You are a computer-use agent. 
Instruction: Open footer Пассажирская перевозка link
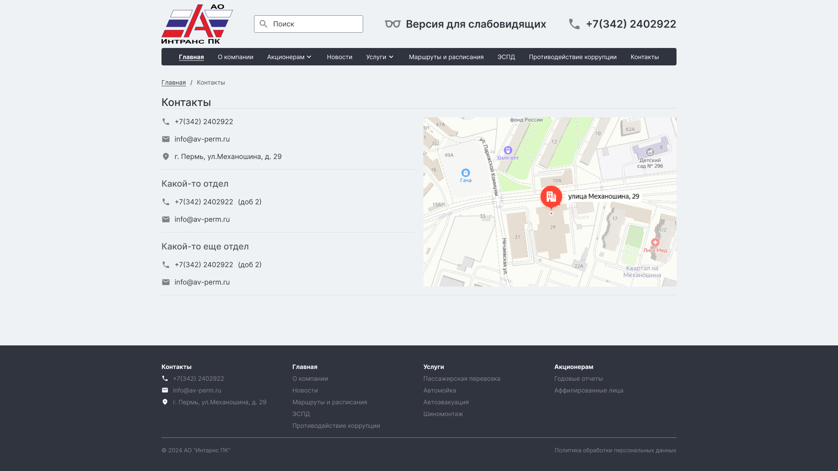click(x=461, y=379)
